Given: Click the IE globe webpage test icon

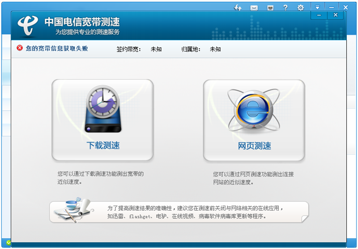Looking at the screenshot, I should point(254,110).
